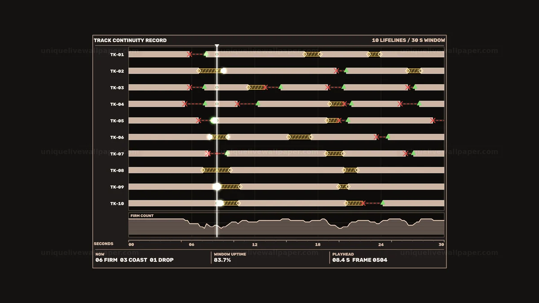Click the TRACK CONTINUITY RECORD title

pos(130,40)
